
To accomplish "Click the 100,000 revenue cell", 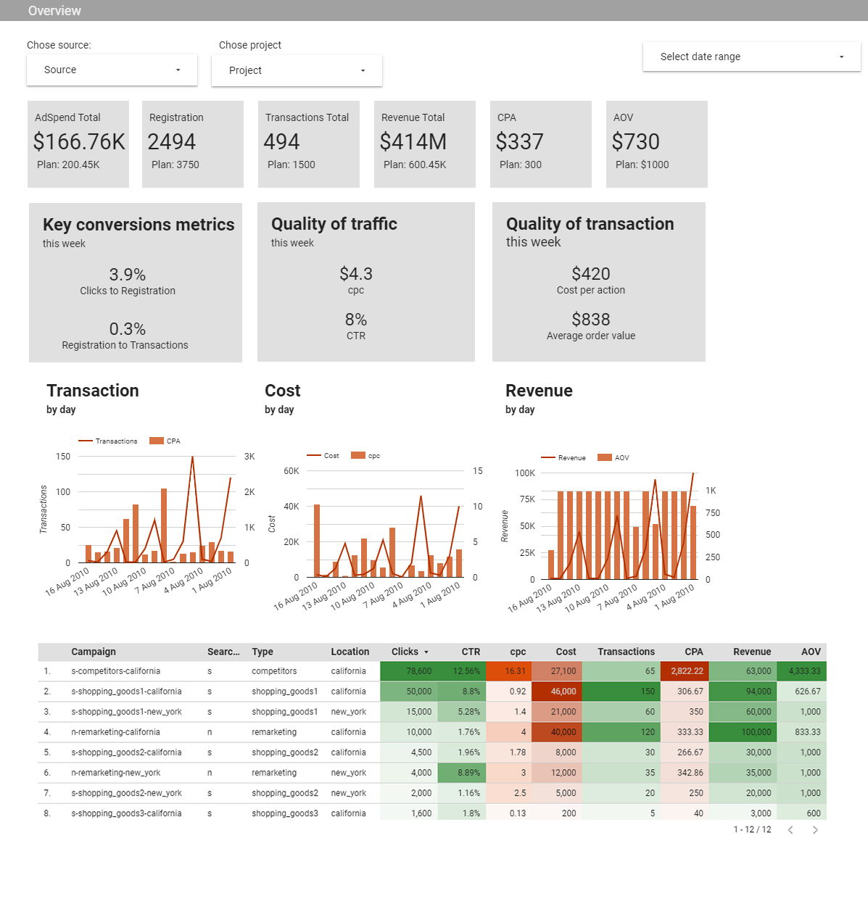I will [x=743, y=732].
